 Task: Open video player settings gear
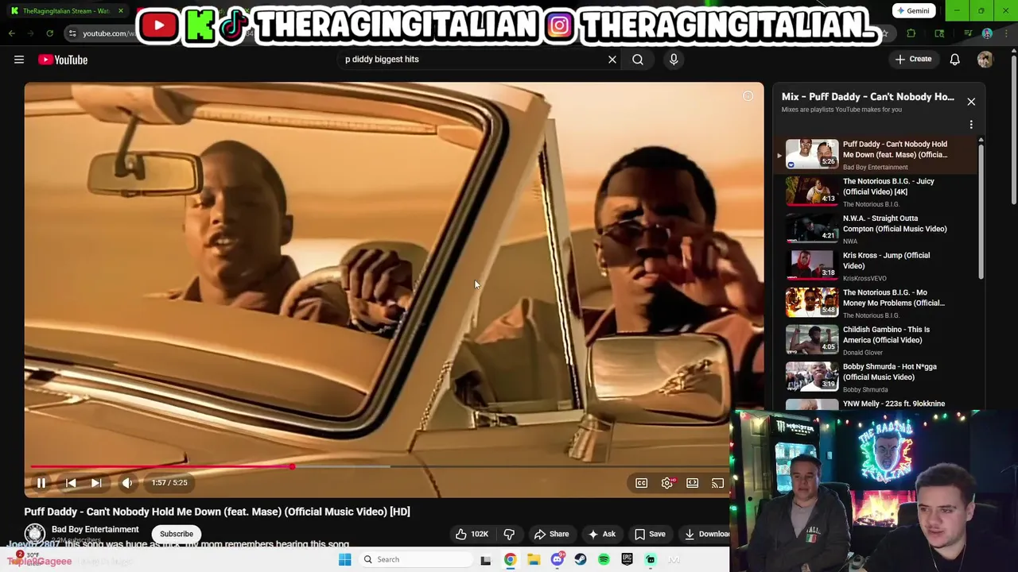(x=667, y=483)
